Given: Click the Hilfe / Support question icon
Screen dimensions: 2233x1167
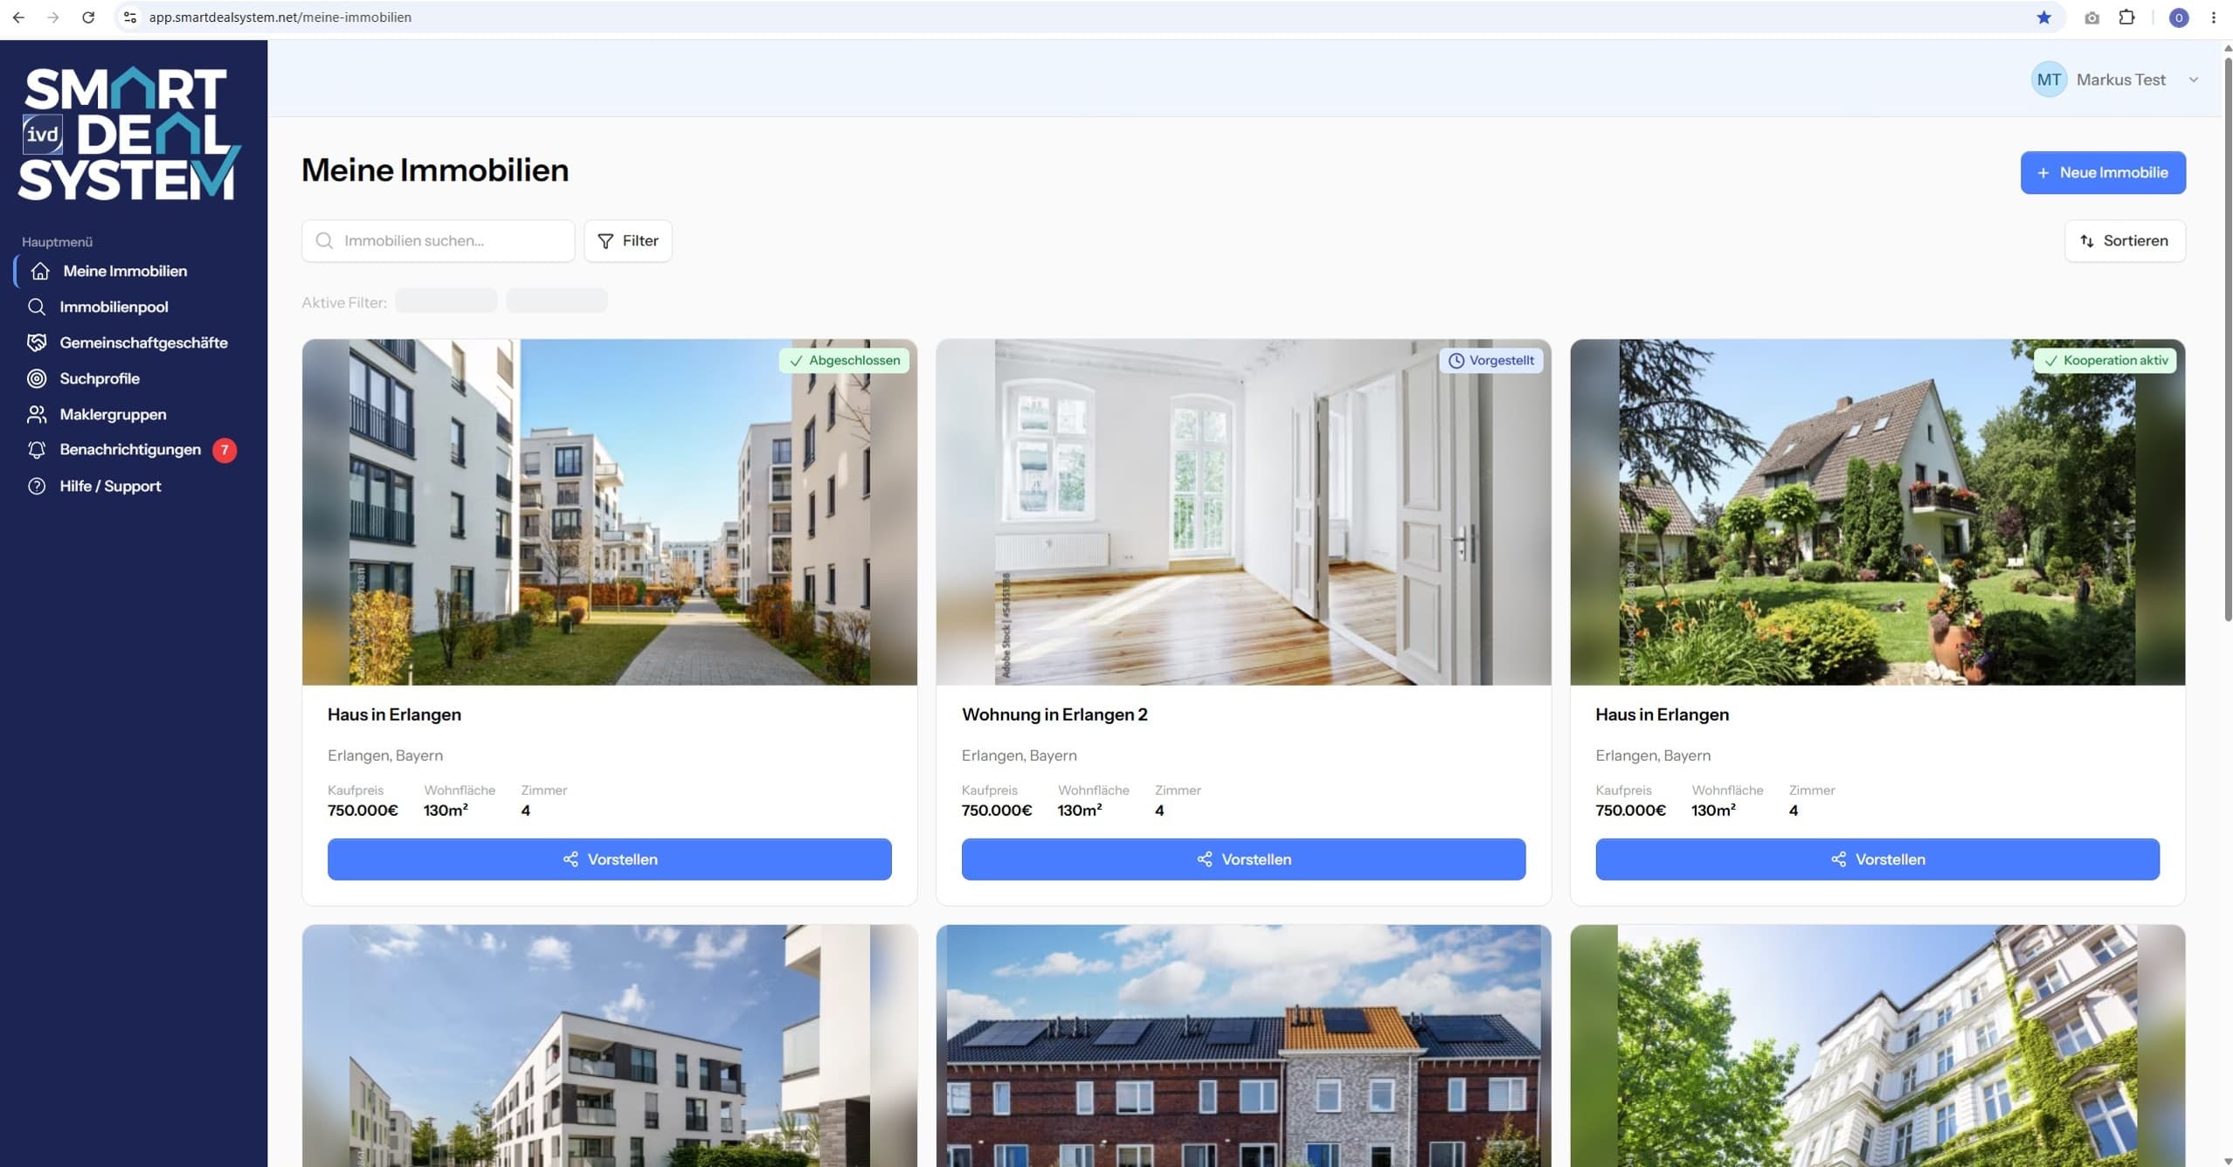Looking at the screenshot, I should pos(37,486).
